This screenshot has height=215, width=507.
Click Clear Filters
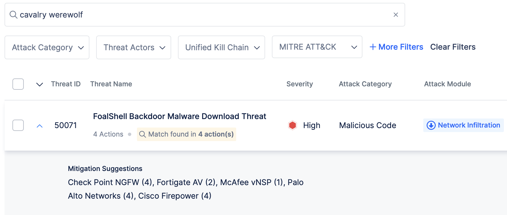(453, 47)
